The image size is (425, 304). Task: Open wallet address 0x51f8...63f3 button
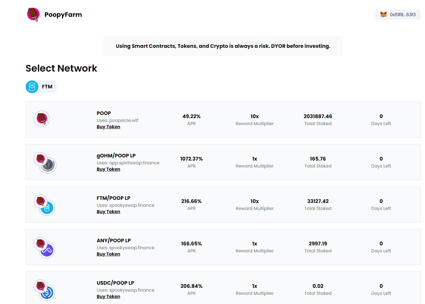(x=398, y=15)
